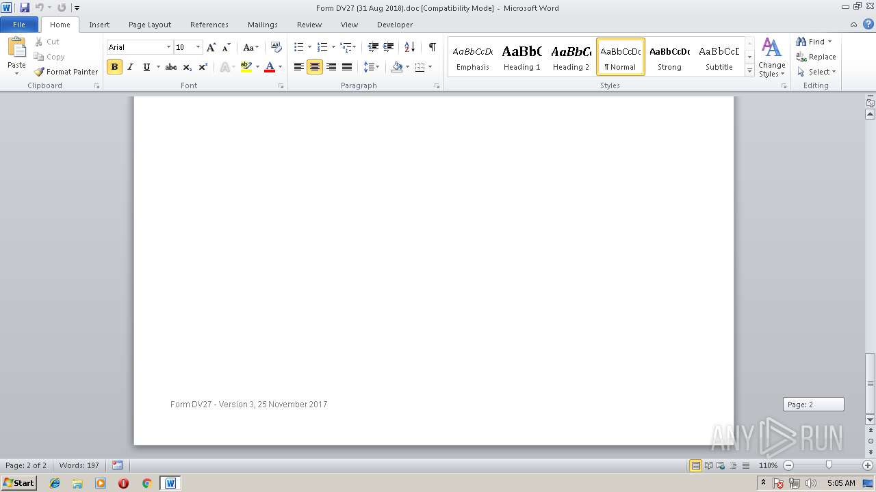Toggle Draft view in status bar
This screenshot has width=876, height=492.
coord(745,465)
